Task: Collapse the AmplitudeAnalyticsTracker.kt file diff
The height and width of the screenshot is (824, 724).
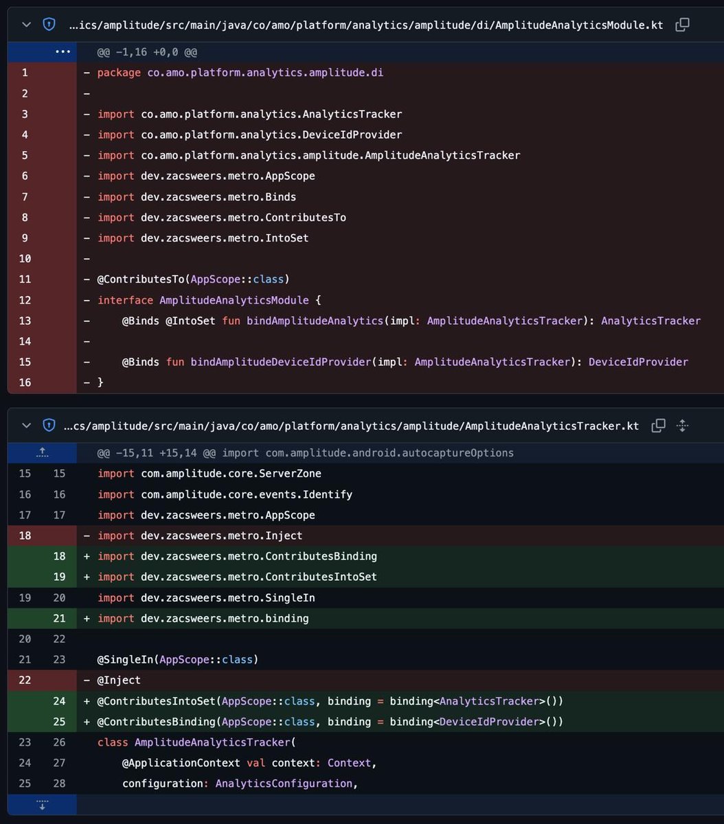Action: coord(26,426)
